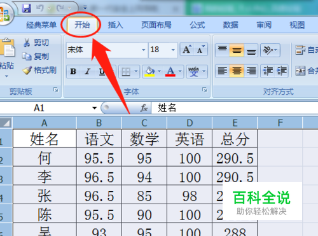Select 张's 英语 score cell 98
318x236 pixels.
190,195
